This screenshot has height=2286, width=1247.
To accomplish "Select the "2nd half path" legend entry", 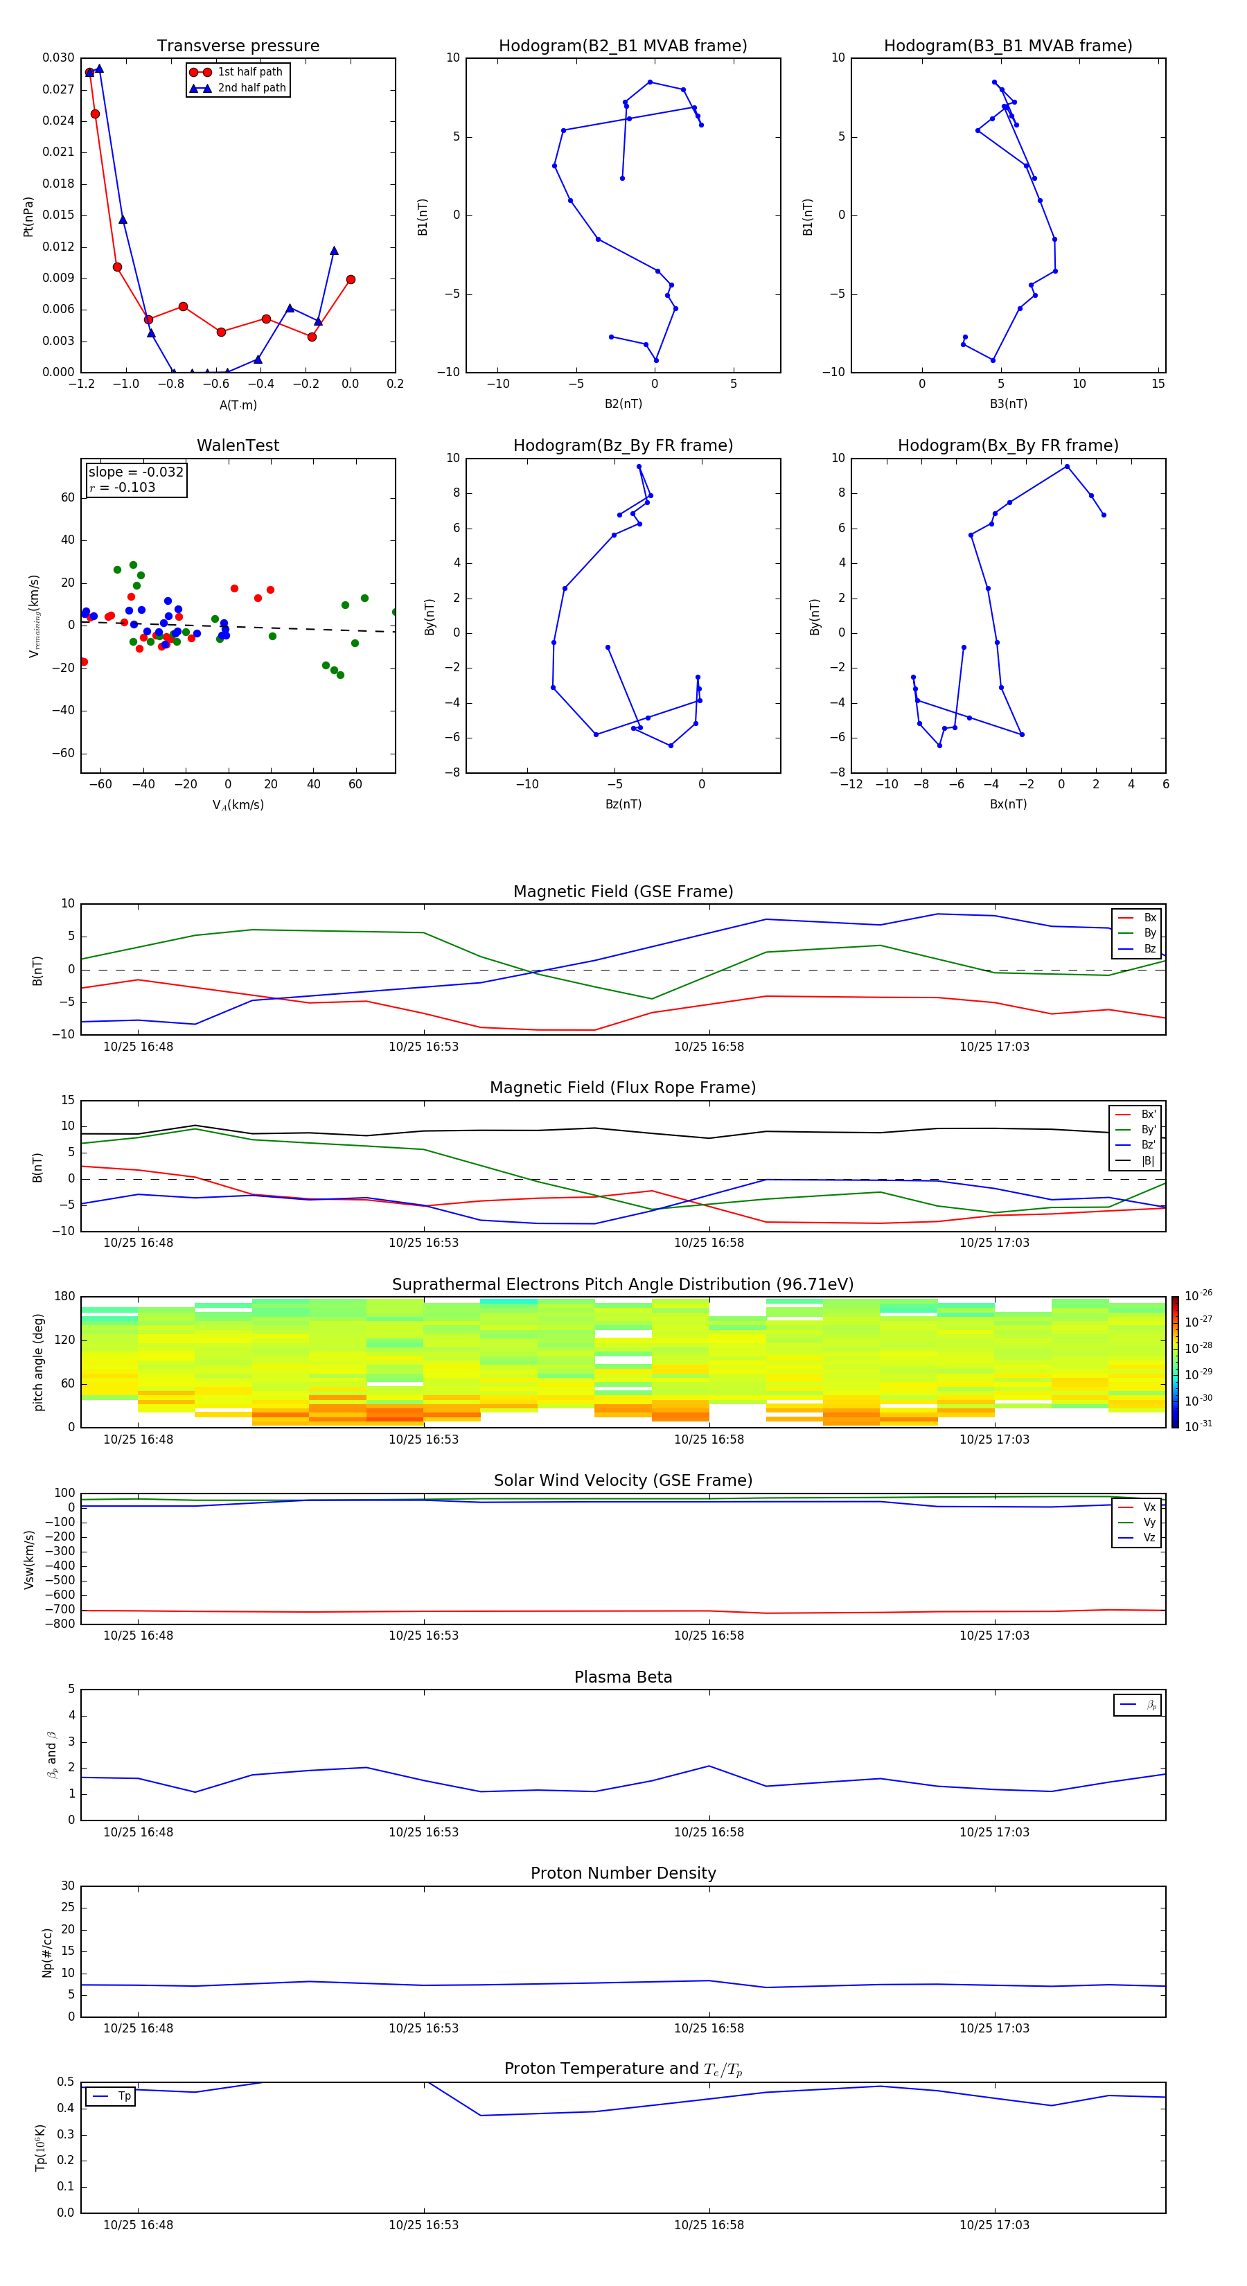I will (x=238, y=88).
